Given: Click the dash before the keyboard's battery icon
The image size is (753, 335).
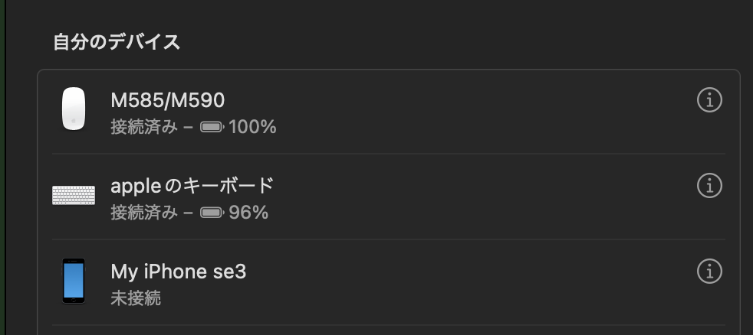Looking at the screenshot, I should [188, 213].
